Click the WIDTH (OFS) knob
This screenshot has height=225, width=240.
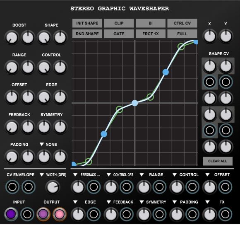pos(53,187)
